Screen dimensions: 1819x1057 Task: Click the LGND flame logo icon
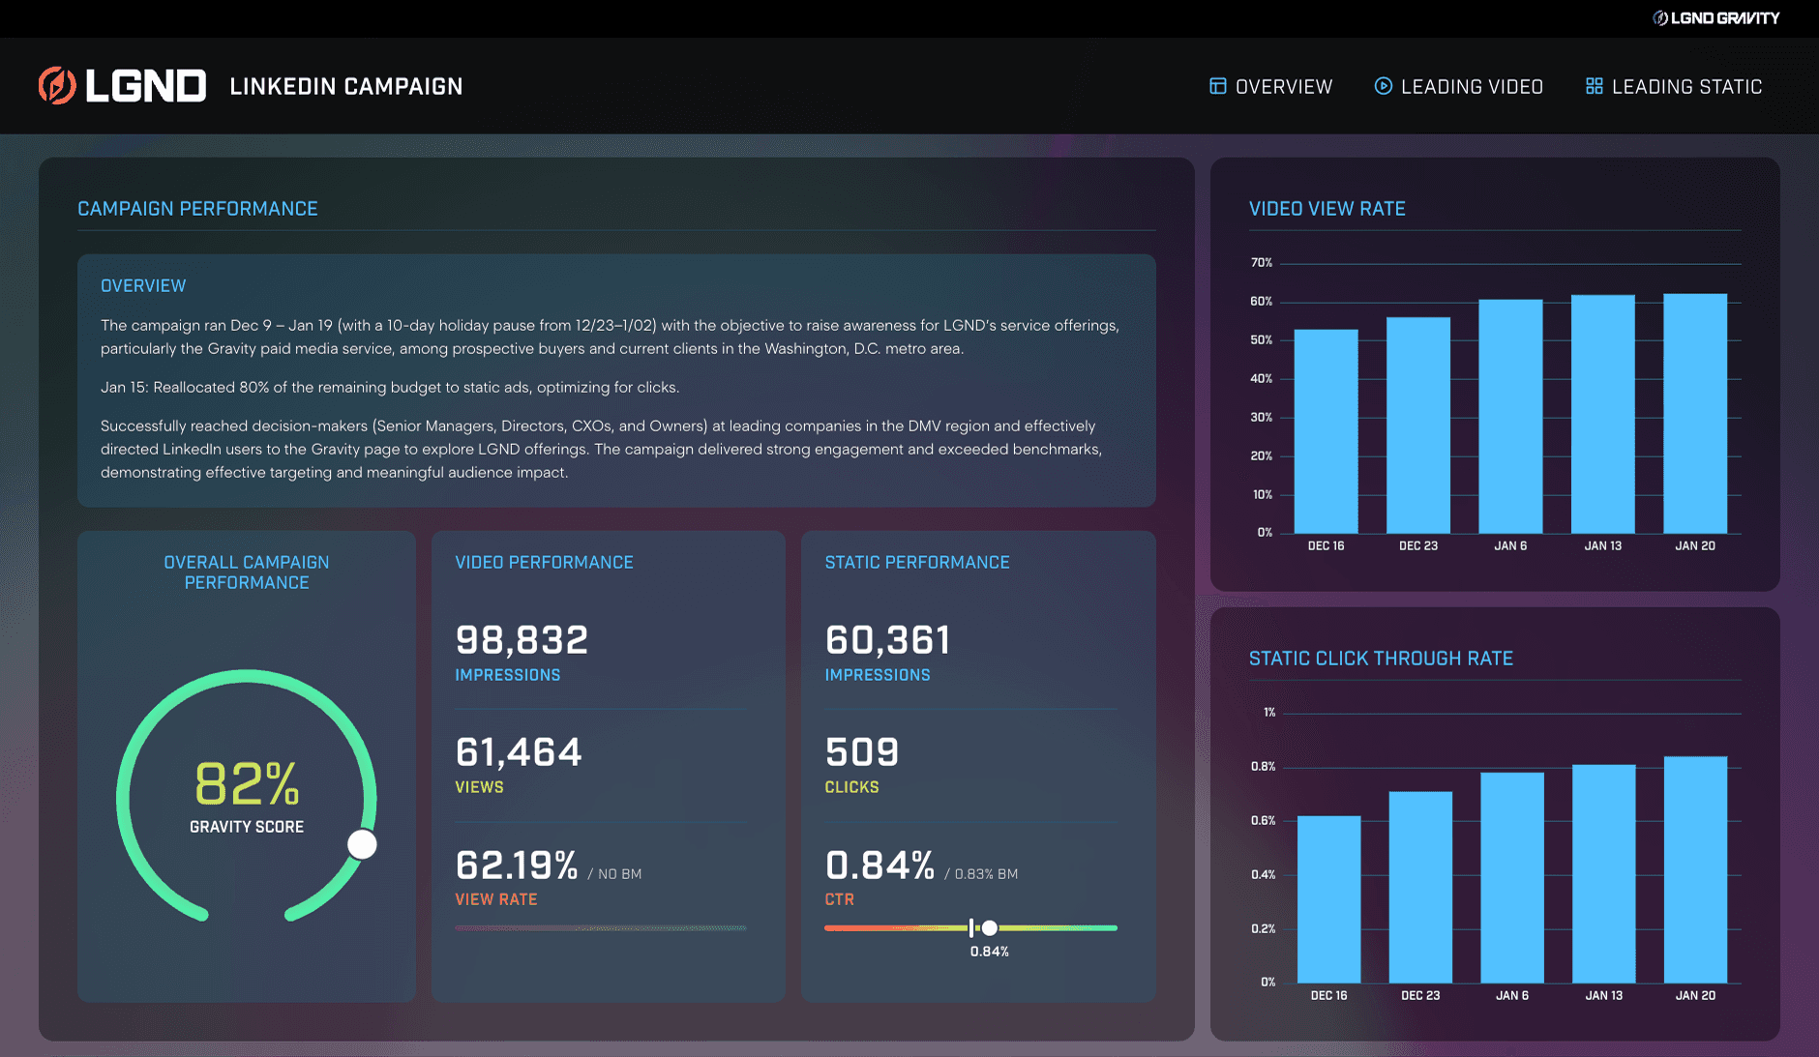click(x=57, y=86)
